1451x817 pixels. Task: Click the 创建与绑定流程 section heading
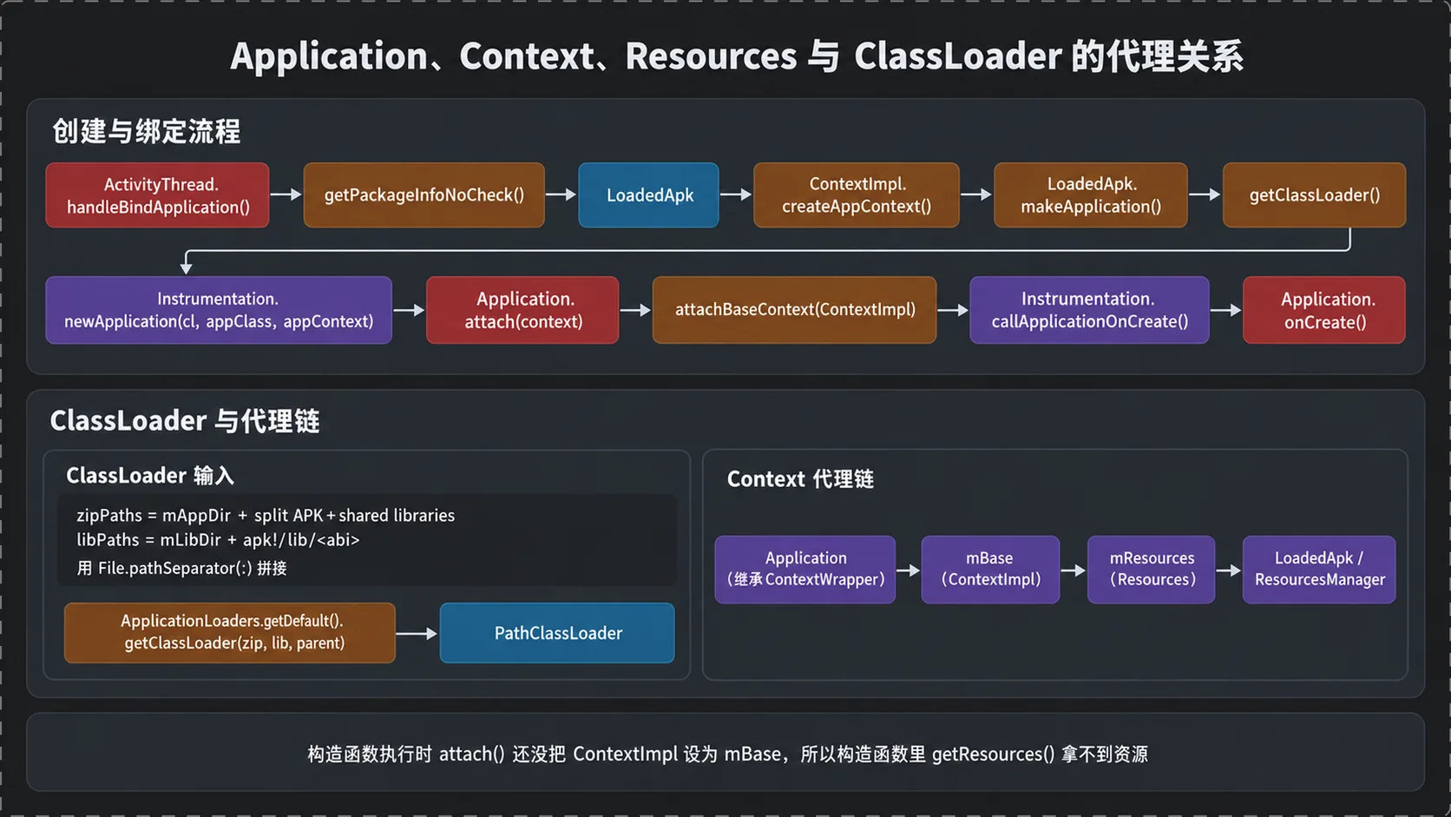146,131
